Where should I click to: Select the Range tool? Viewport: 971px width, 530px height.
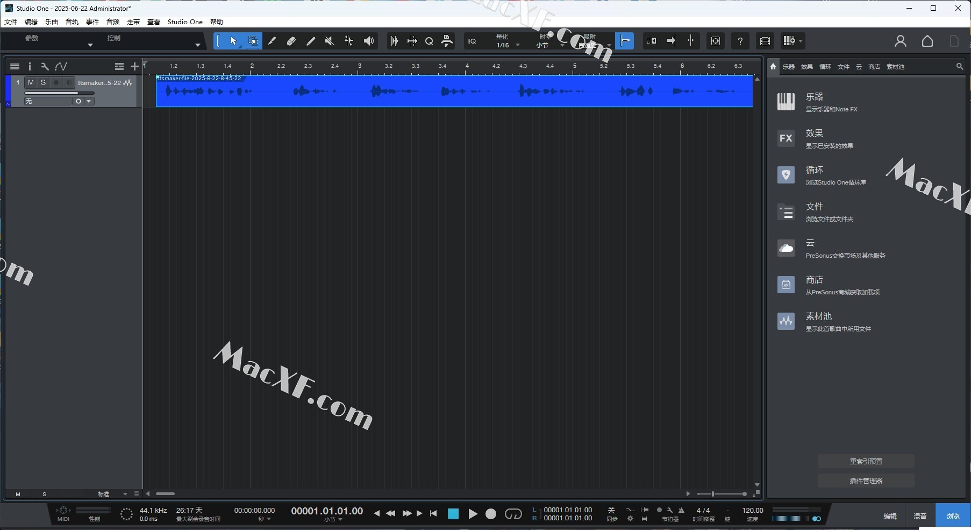(x=253, y=41)
